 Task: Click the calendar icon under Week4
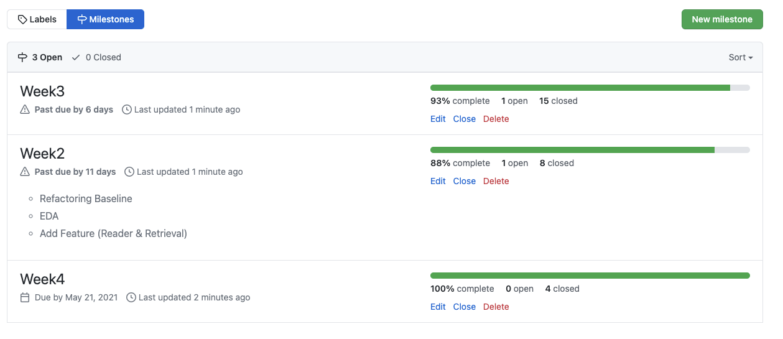click(x=25, y=297)
